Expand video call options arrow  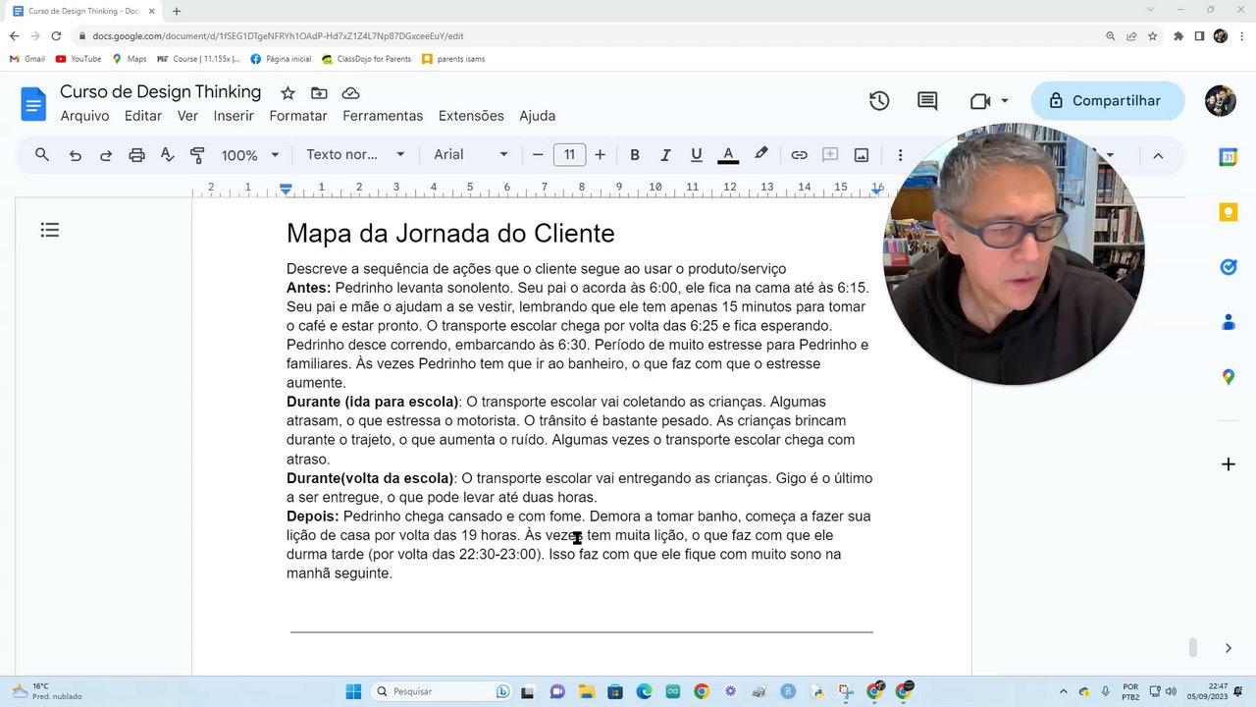tap(1005, 101)
